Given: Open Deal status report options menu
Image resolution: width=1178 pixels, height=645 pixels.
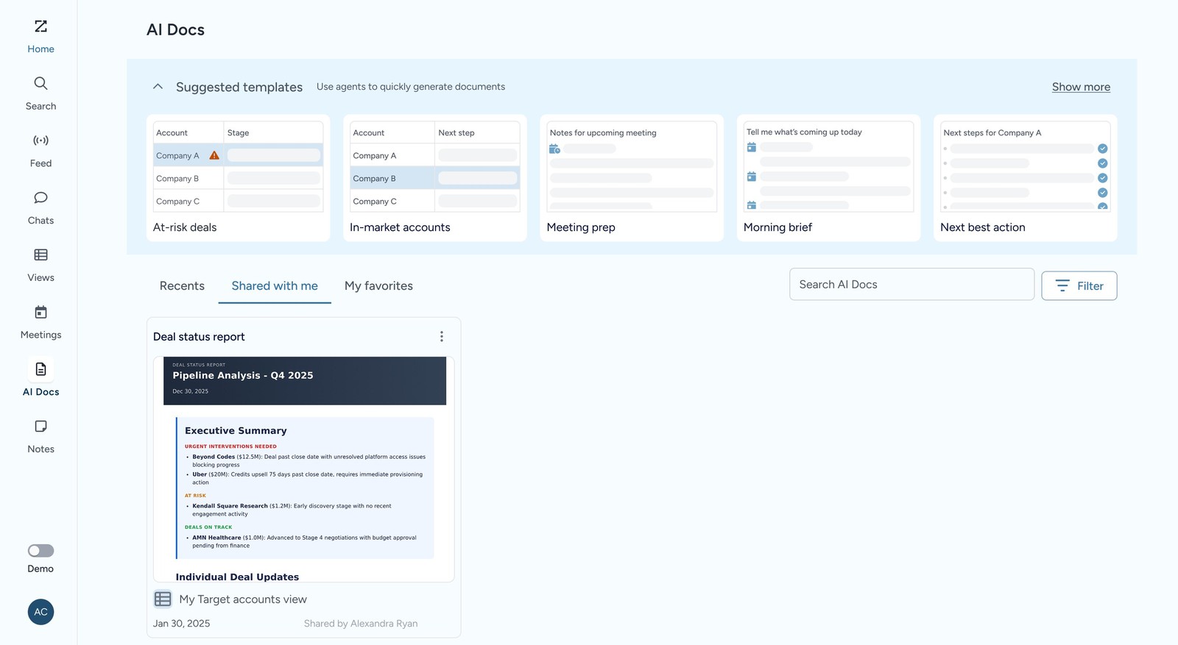Looking at the screenshot, I should coord(442,336).
